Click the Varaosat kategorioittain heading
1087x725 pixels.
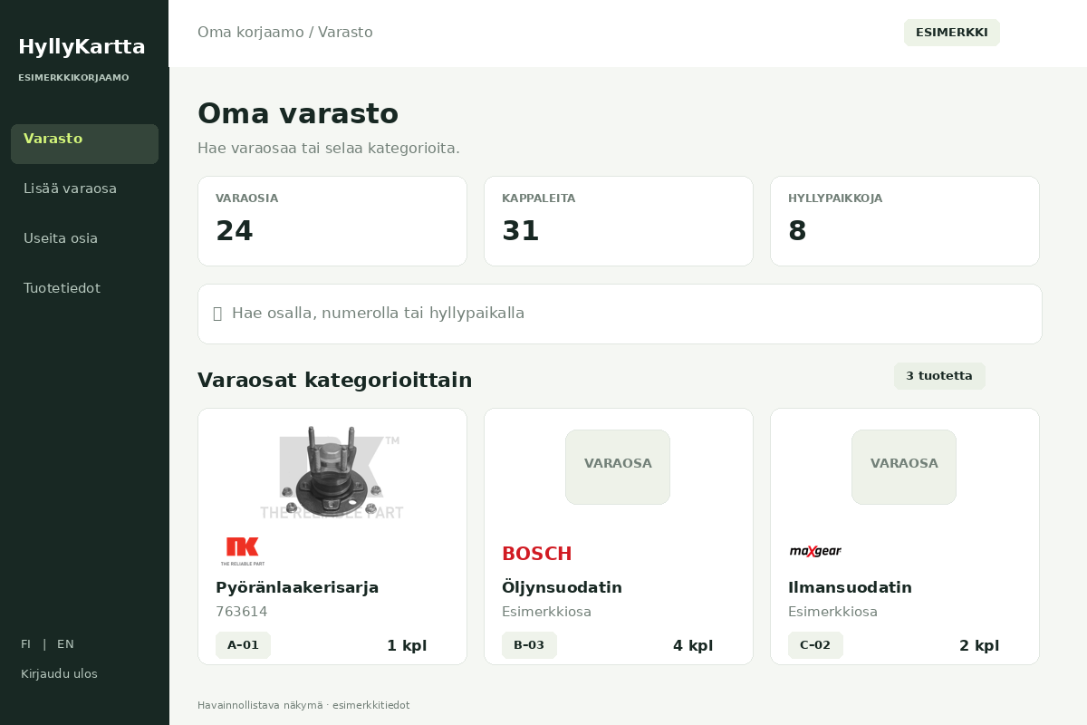coord(335,380)
